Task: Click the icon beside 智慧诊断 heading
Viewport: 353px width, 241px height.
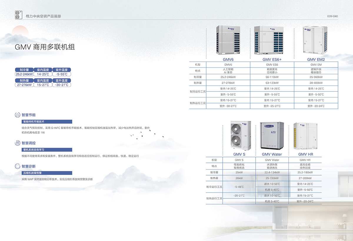Action: click(x=17, y=166)
